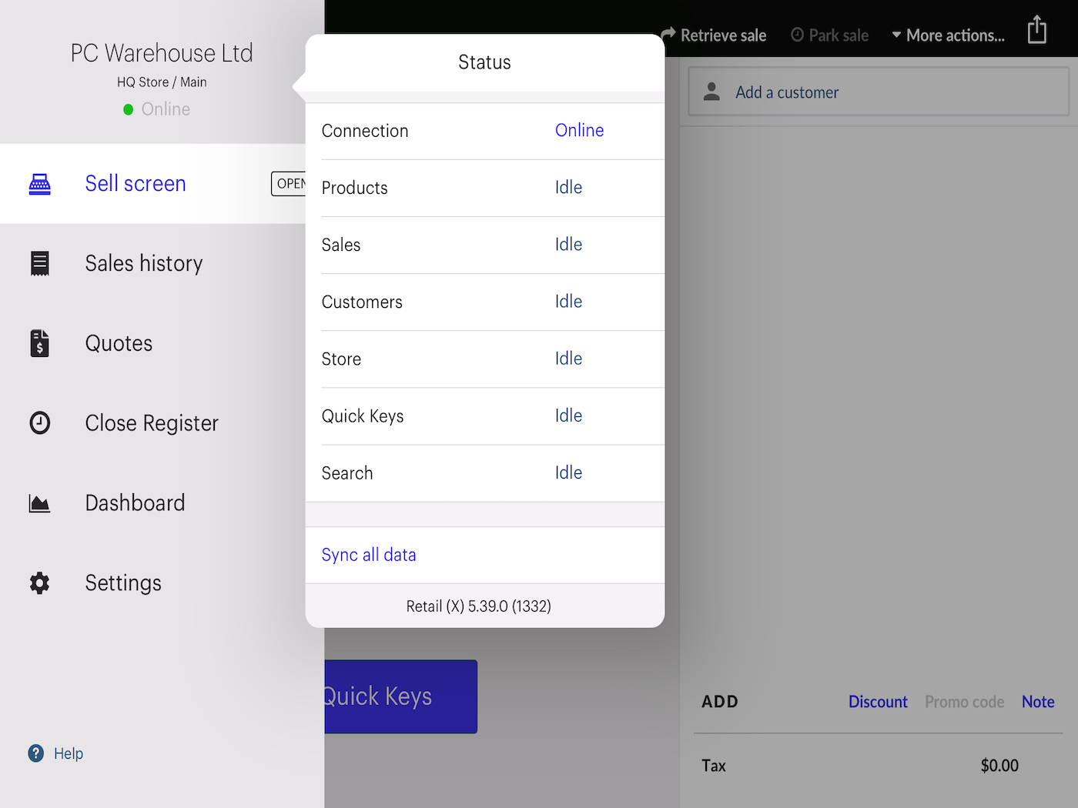Click the Quotes document icon

pyautogui.click(x=39, y=343)
